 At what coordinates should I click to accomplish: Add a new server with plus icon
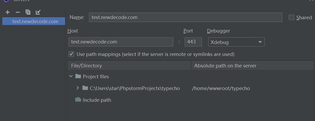coord(8,12)
